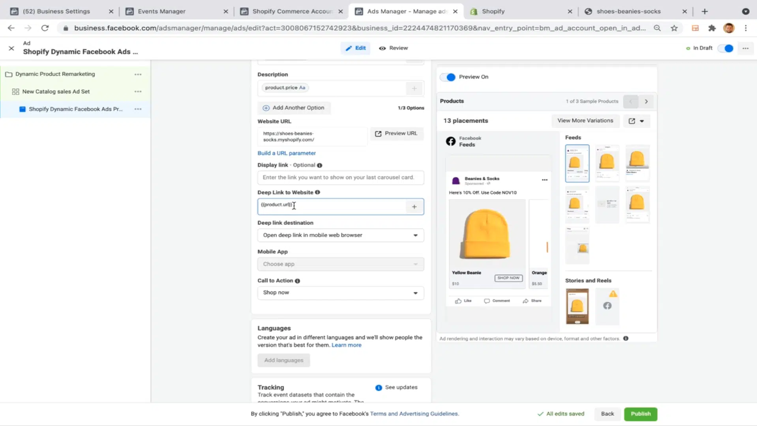Open the three-dot menu beside the In Draft toggle

(746, 48)
